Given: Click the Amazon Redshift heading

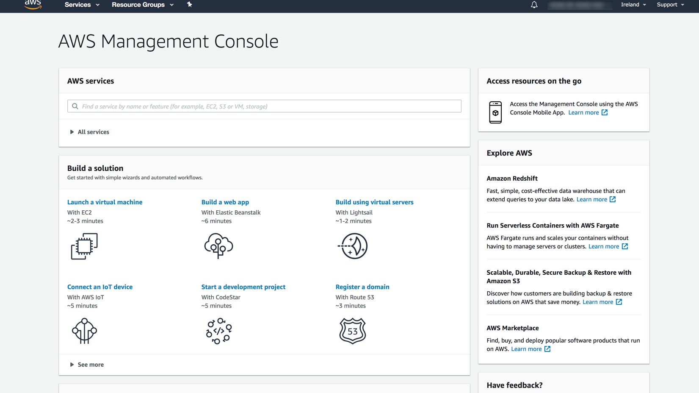Looking at the screenshot, I should [x=512, y=178].
